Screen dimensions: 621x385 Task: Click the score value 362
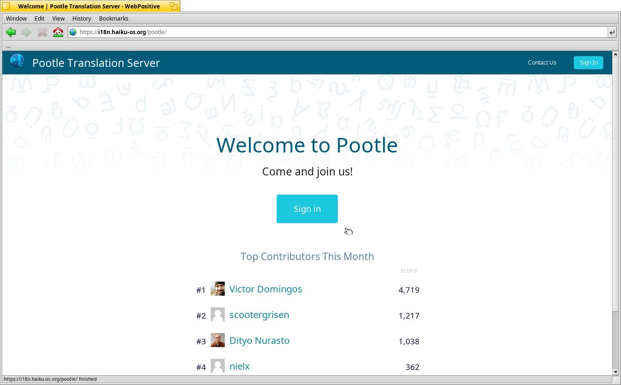coord(412,367)
